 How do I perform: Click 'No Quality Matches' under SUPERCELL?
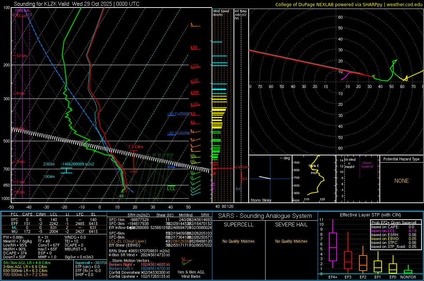click(x=239, y=241)
